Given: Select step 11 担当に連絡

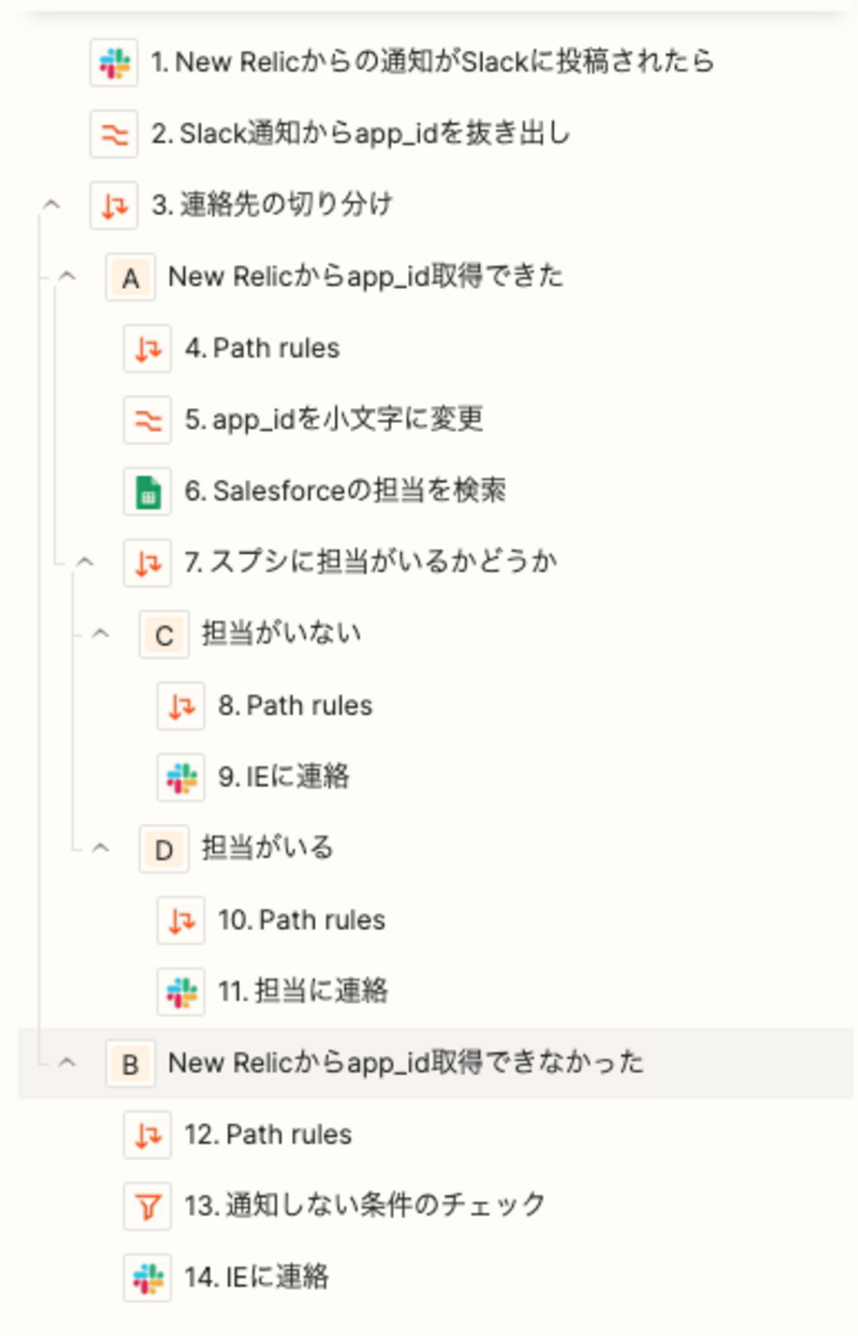Looking at the screenshot, I should coord(303,991).
